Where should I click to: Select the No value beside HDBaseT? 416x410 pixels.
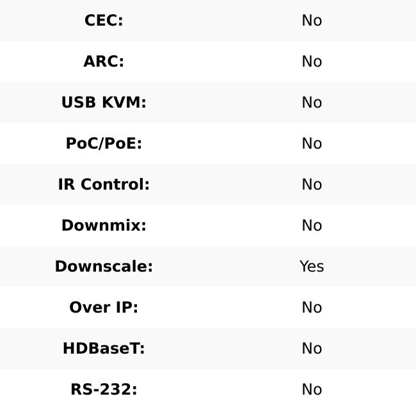click(312, 348)
